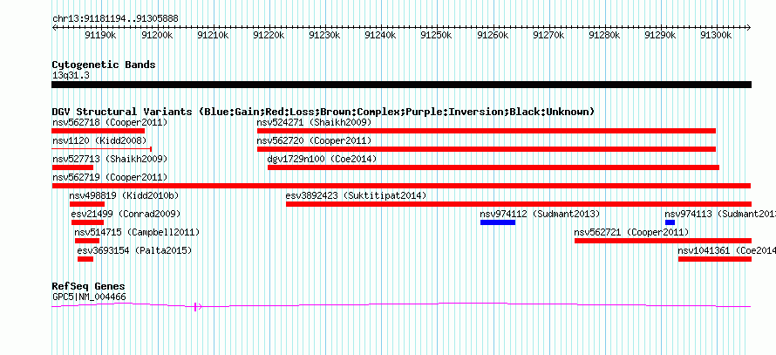Select the esv3892423 red bar
This screenshot has width=776, height=355.
tap(519, 204)
